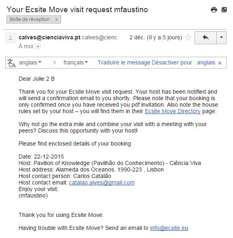Click Traduire le message
This screenshot has width=233, height=238.
coord(124,62)
